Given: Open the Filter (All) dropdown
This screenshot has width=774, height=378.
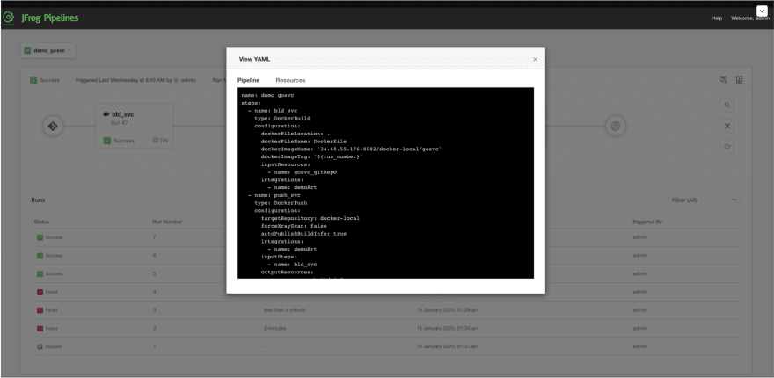Looking at the screenshot, I should (x=704, y=200).
